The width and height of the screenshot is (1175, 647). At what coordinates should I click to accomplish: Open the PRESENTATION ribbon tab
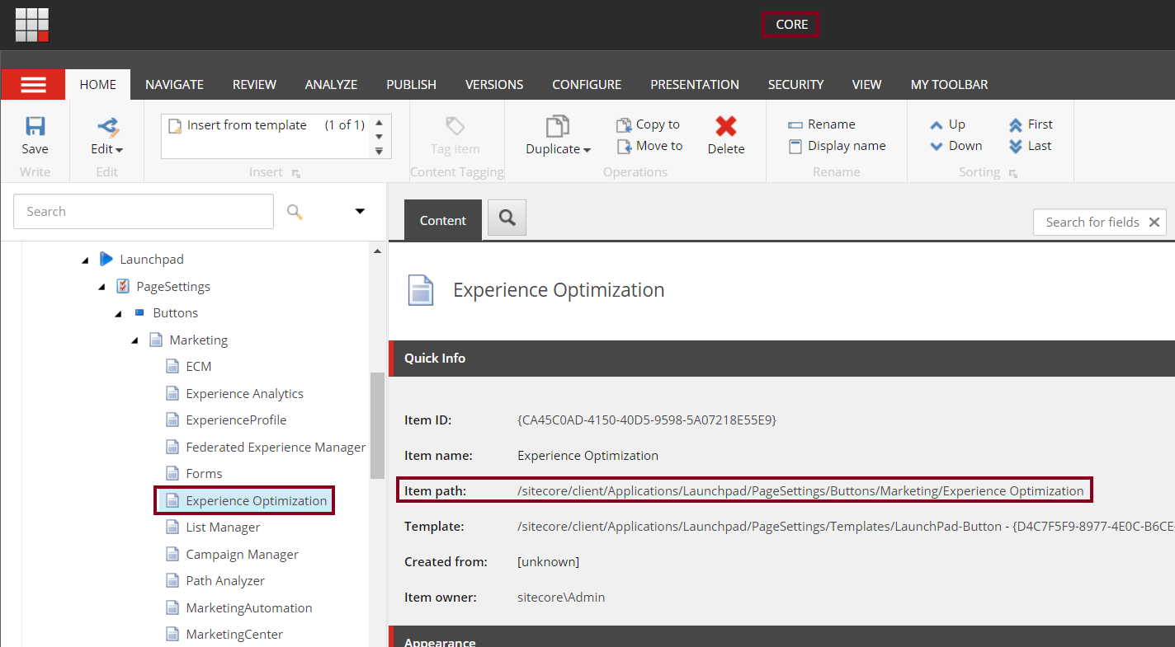point(695,84)
